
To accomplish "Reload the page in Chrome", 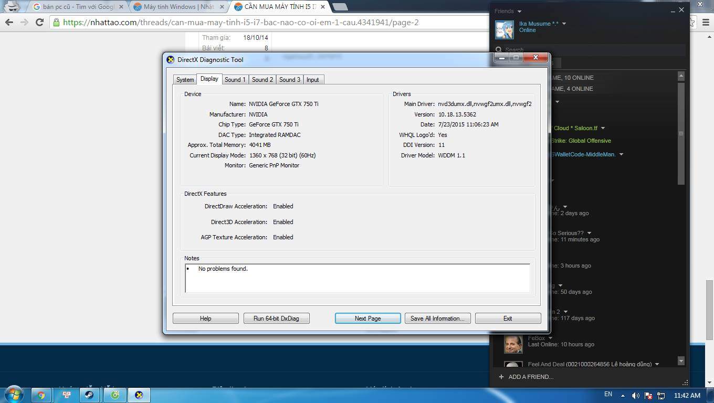I will point(39,22).
